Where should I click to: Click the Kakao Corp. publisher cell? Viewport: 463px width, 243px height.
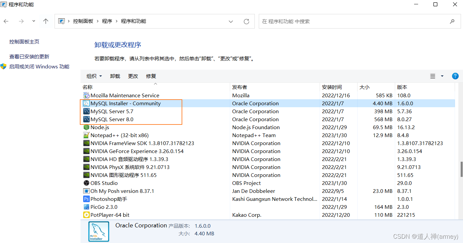(x=247, y=215)
